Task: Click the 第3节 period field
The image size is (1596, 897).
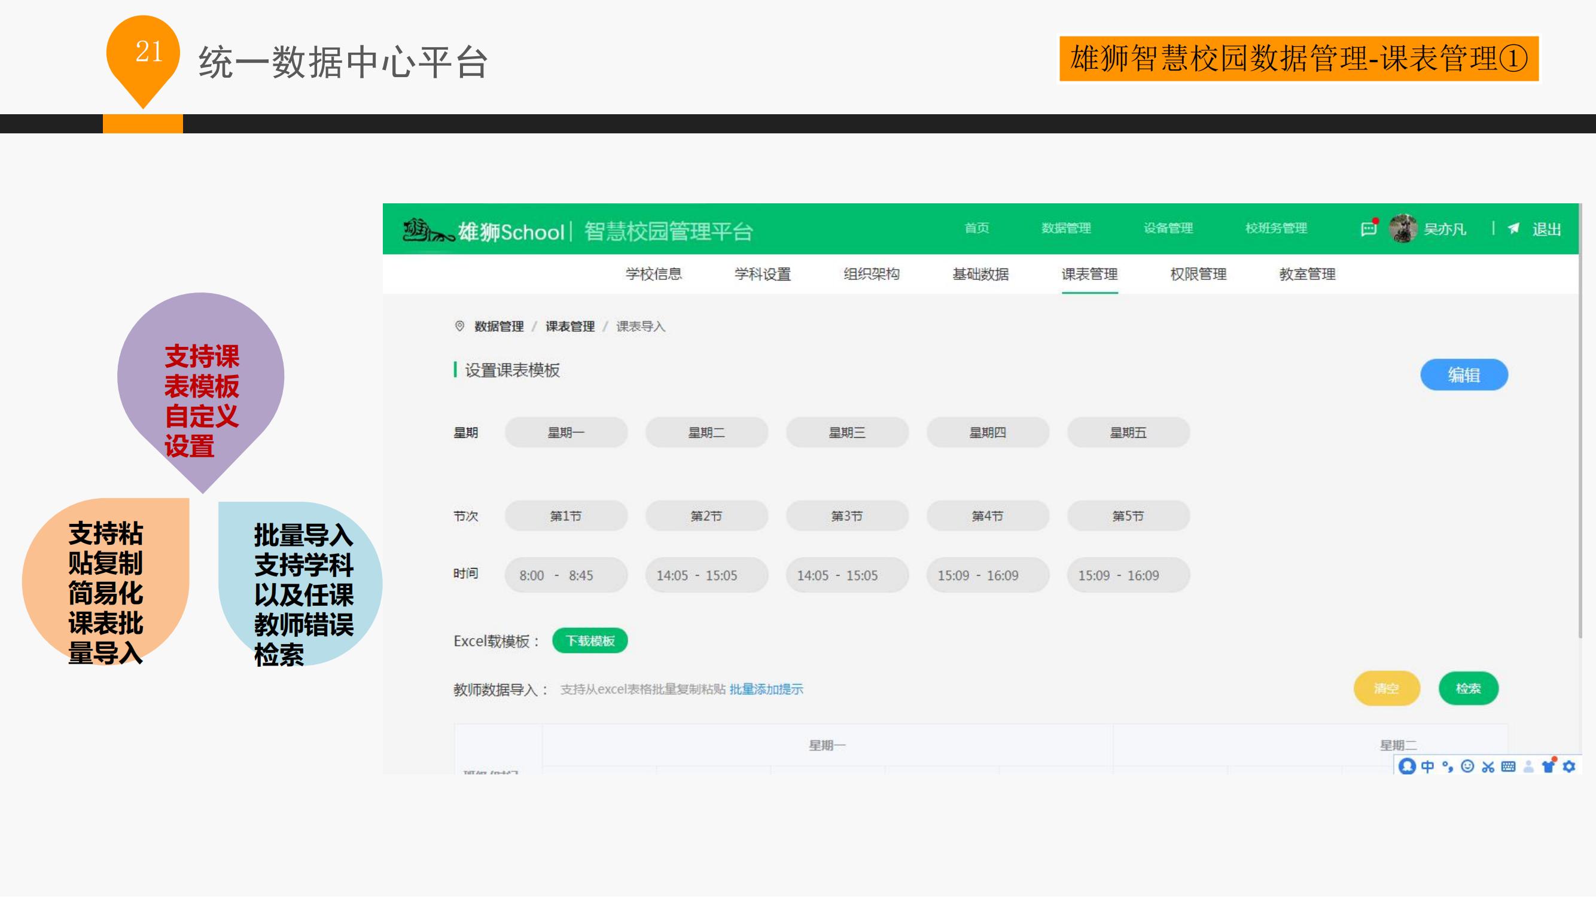Action: pos(847,516)
